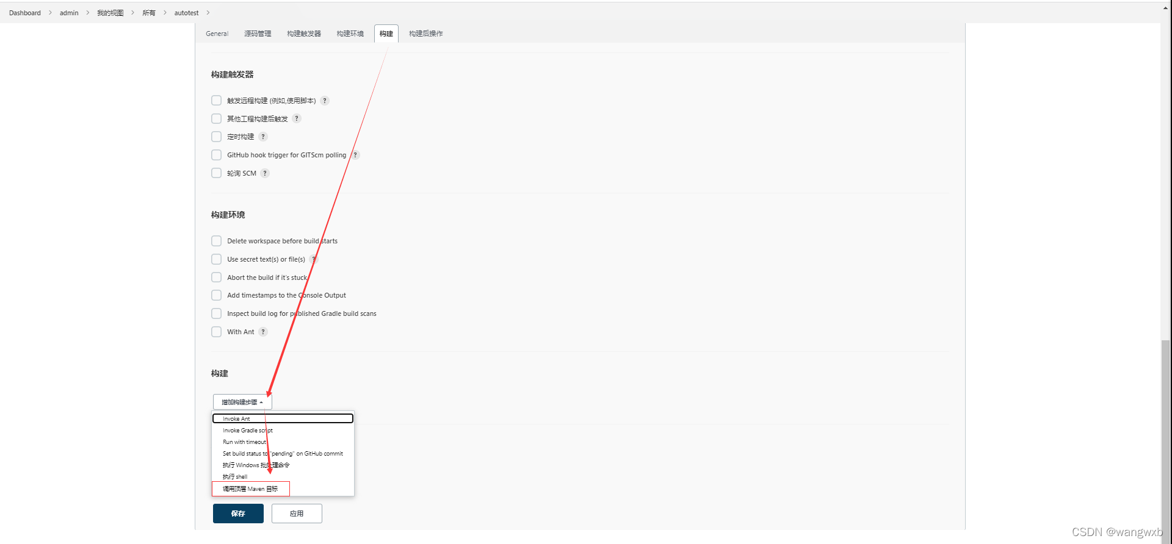Open the 构建后操作 tab
This screenshot has height=544, width=1172.
(426, 34)
